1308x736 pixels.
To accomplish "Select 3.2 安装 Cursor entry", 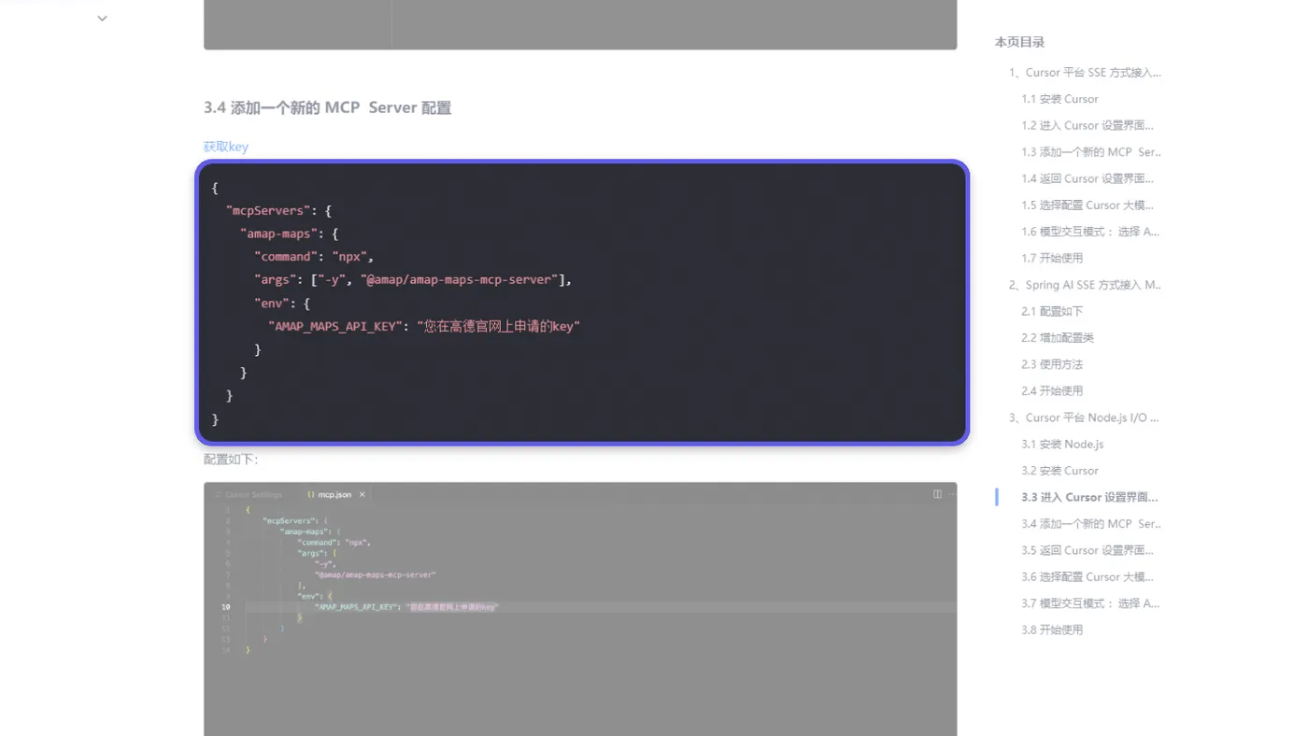I will pos(1059,471).
